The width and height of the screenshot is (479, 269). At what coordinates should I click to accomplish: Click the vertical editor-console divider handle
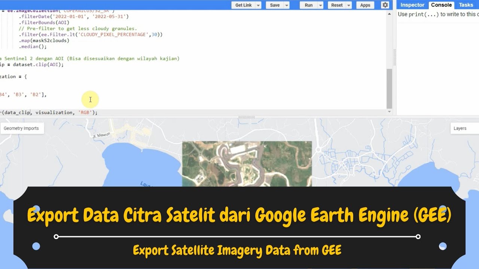pos(394,58)
